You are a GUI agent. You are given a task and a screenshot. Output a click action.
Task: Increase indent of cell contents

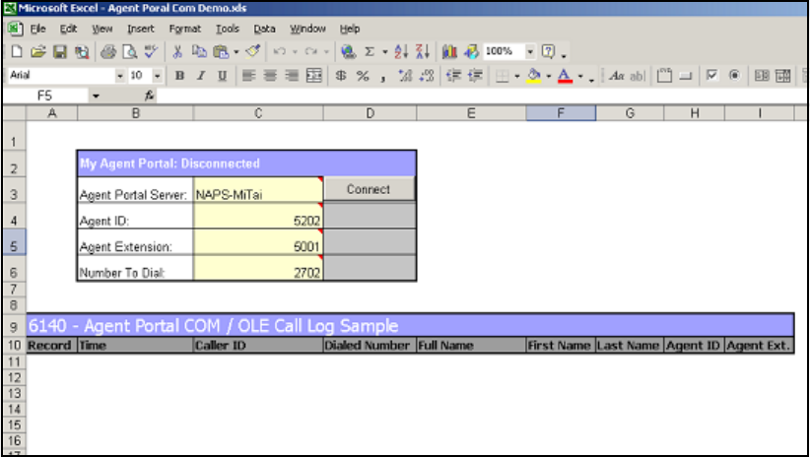tap(475, 76)
